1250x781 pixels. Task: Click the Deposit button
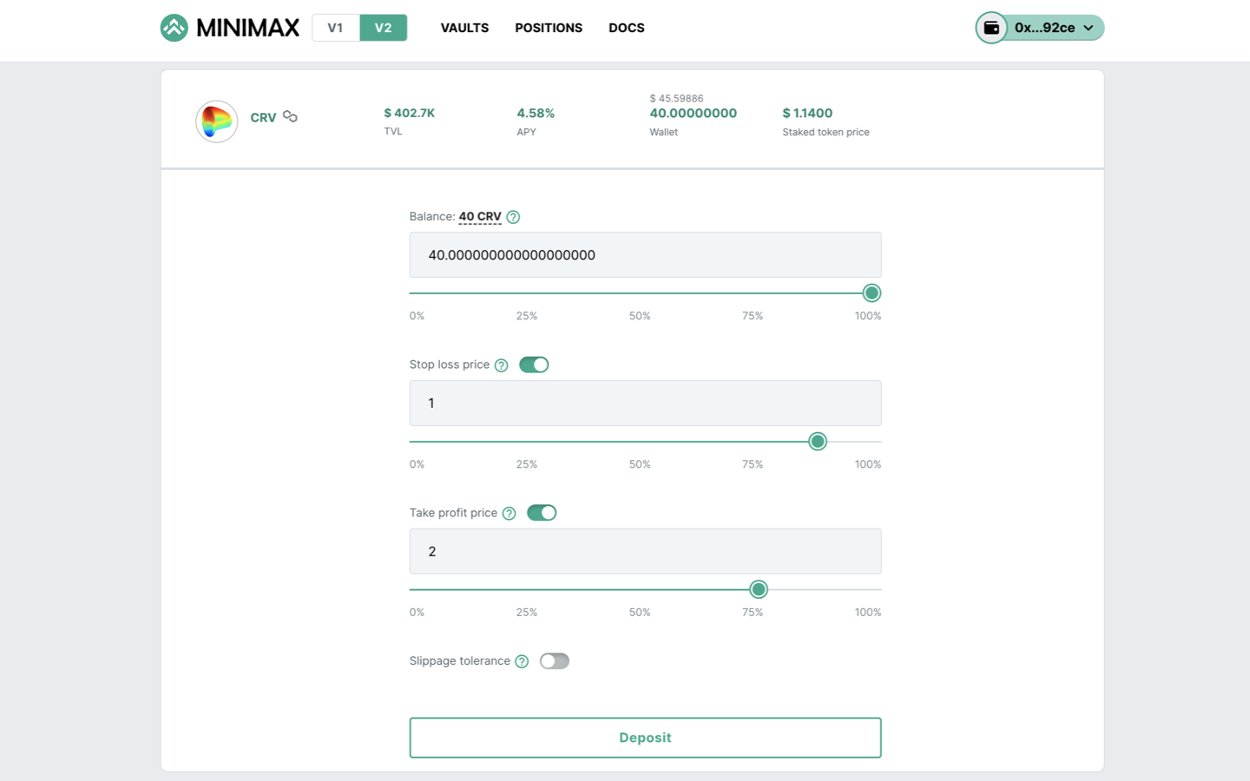coord(645,738)
